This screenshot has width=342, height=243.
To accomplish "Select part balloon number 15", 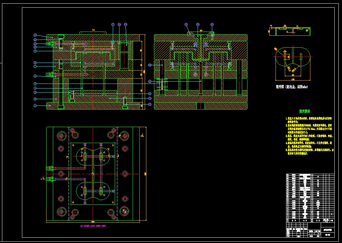I will 198,25.
